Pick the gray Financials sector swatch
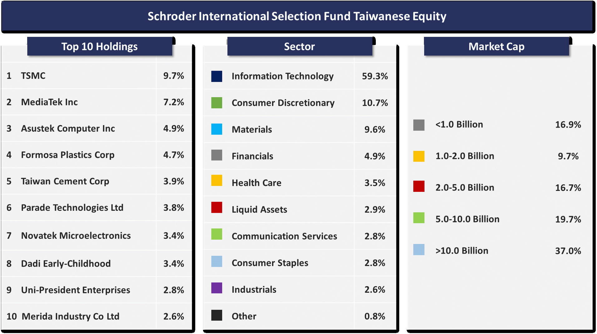 (216, 155)
